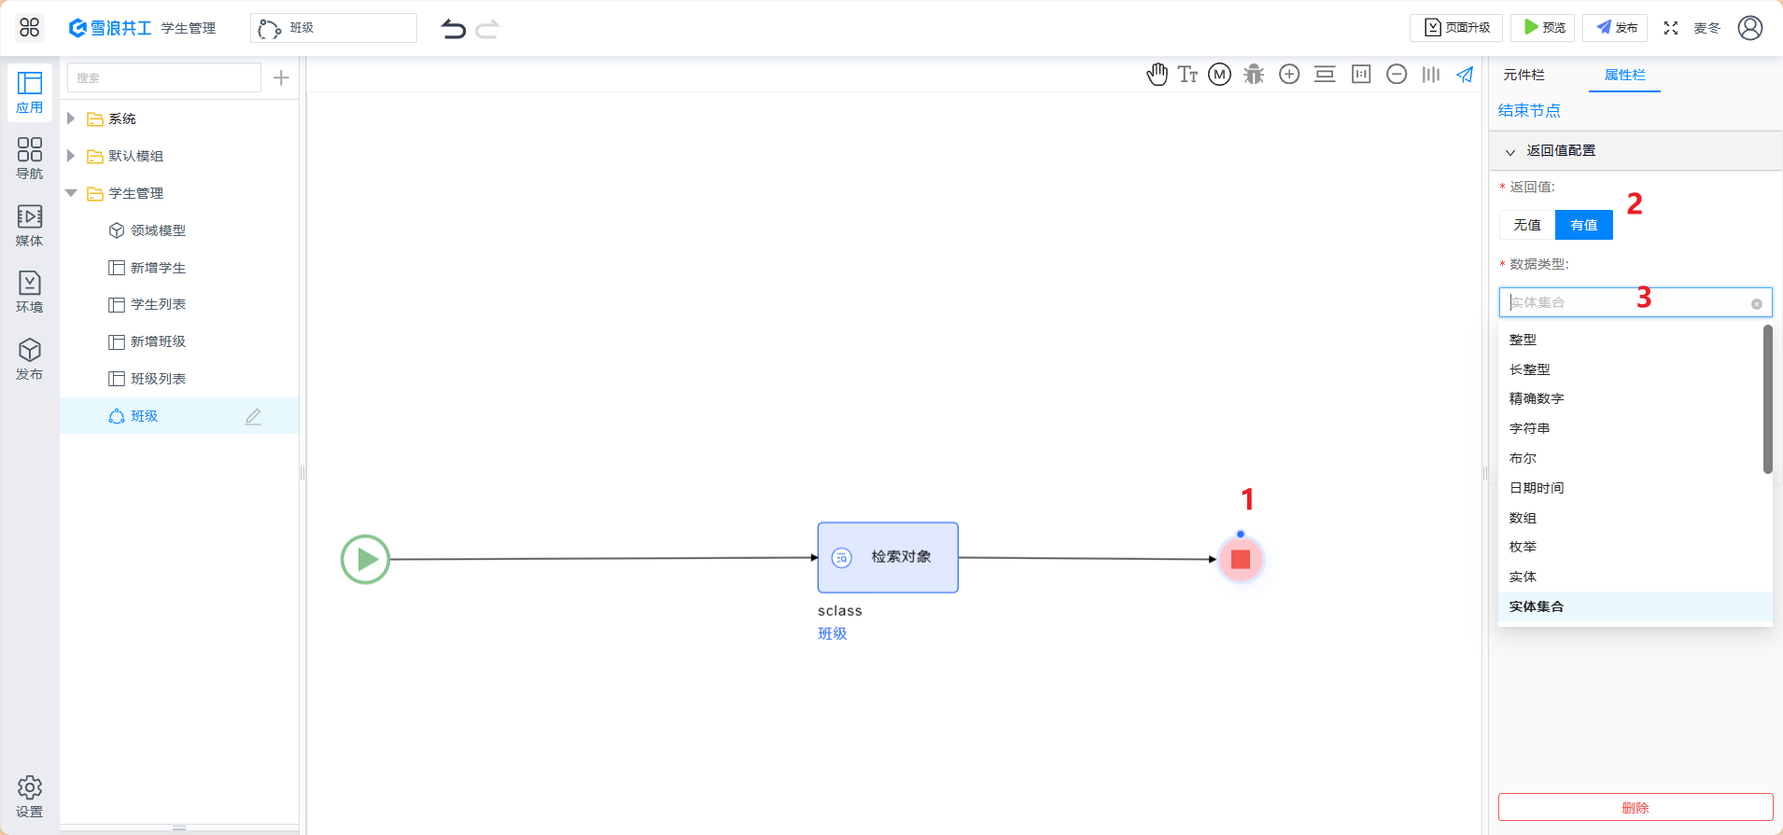
Task: Select the red end node
Action: tap(1241, 559)
